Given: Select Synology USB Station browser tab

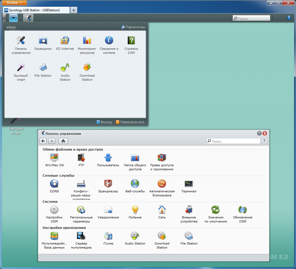Looking at the screenshot, I should [x=36, y=10].
